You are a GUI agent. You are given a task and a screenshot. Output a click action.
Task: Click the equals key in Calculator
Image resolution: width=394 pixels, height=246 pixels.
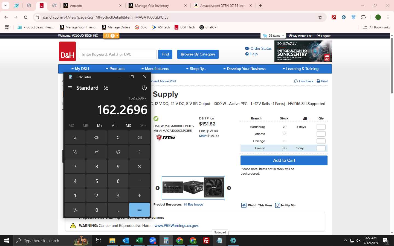point(140,210)
